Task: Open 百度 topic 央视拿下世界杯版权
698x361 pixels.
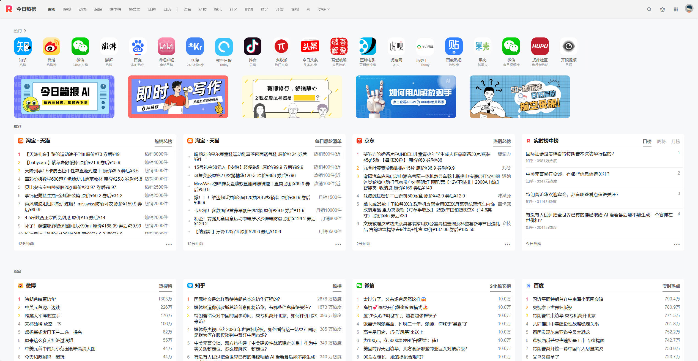Action: 552,307
